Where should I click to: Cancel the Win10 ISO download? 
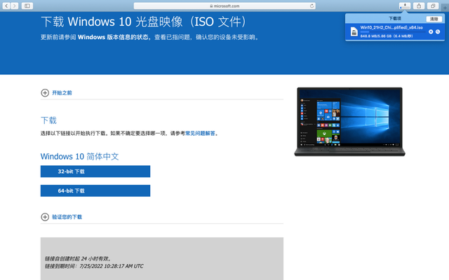(431, 31)
